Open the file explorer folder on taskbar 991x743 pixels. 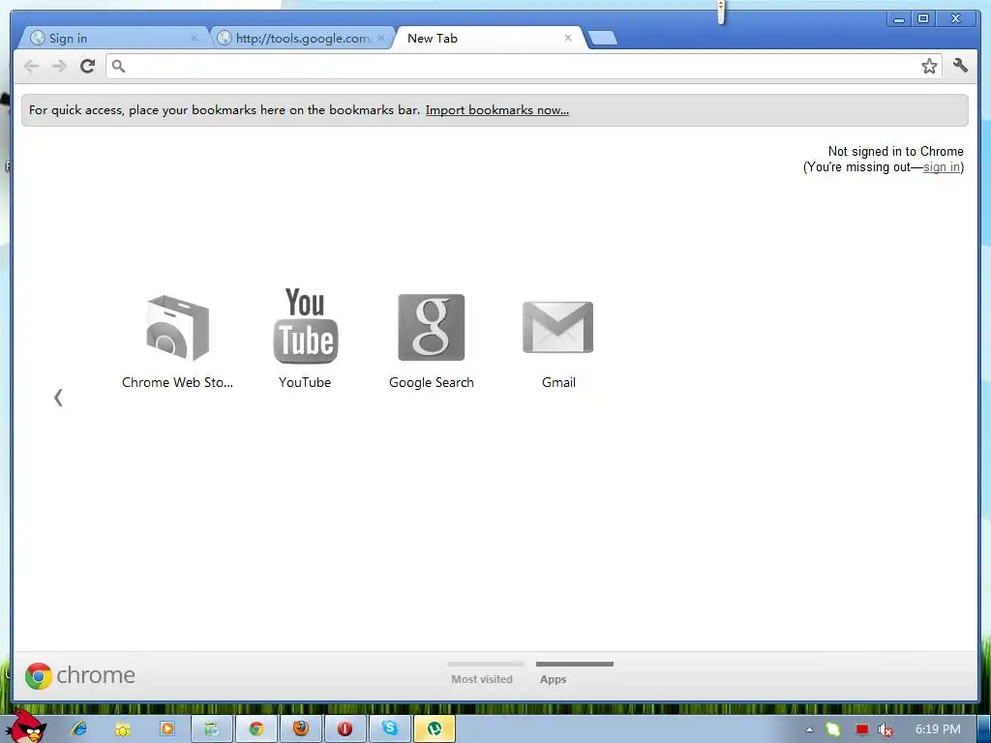pos(122,729)
